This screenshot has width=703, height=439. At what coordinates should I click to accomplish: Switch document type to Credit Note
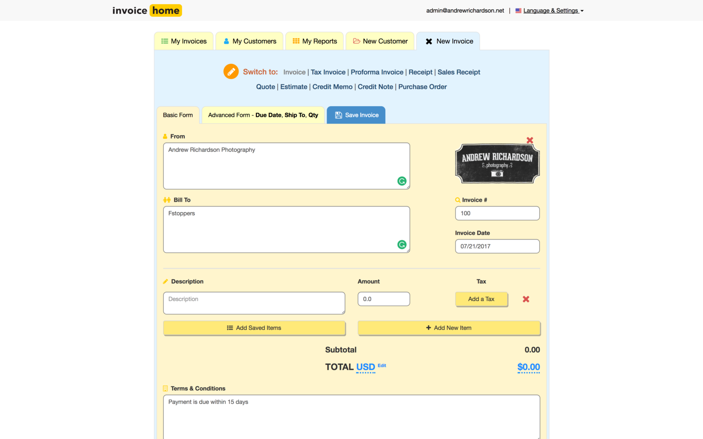point(375,87)
